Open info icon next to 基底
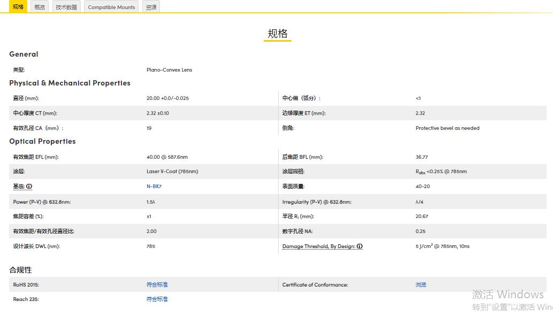553x318 pixels. [x=29, y=187]
